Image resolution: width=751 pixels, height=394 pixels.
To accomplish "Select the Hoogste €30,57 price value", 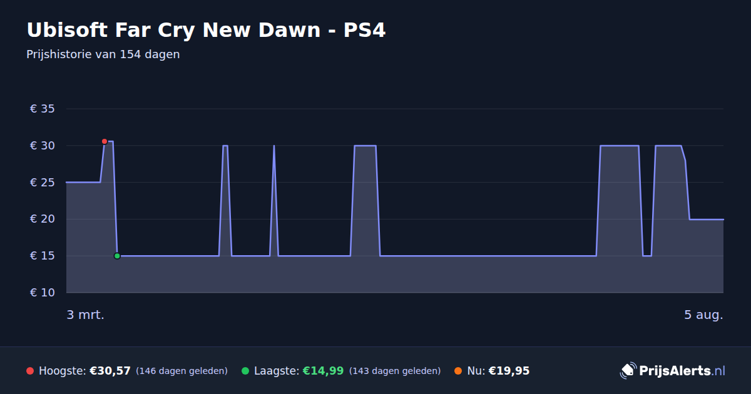I will (x=110, y=371).
